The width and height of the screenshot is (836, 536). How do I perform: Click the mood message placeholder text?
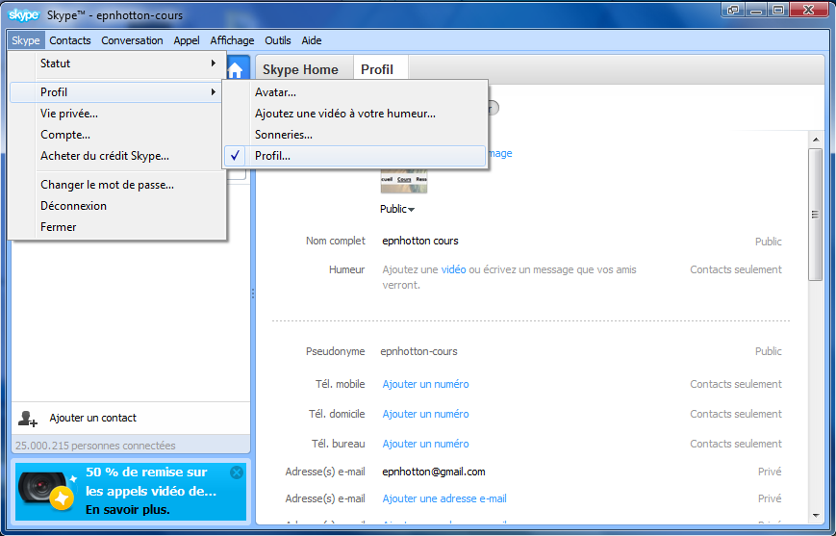click(x=509, y=277)
